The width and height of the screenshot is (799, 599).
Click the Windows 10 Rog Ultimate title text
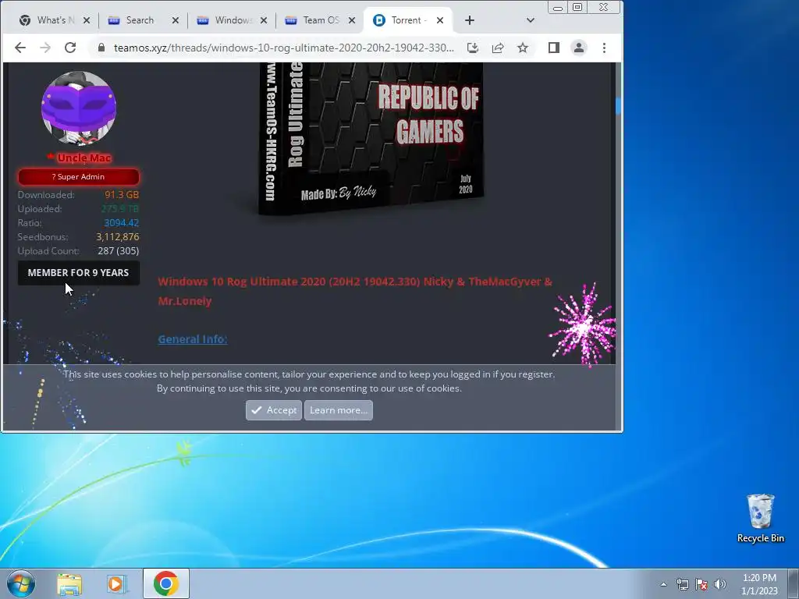[355, 292]
